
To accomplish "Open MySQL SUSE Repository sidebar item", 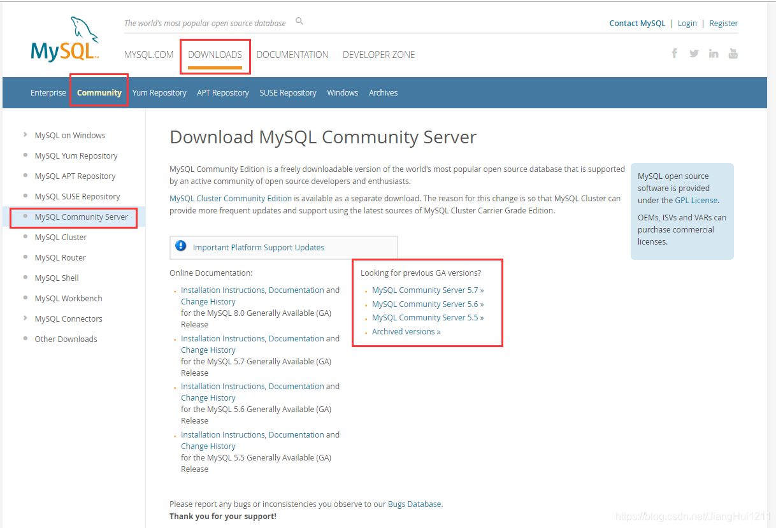I will pyautogui.click(x=78, y=197).
